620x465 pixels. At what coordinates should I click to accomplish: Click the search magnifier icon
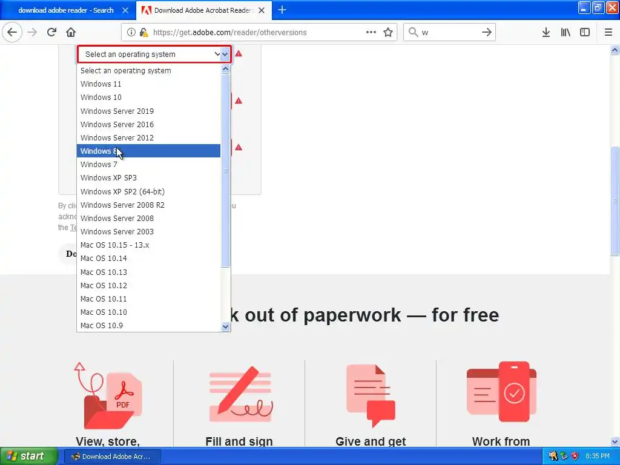413,33
